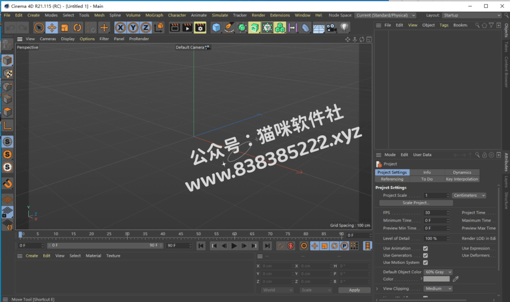Switch to the Key Interpolation tab

tap(462, 179)
